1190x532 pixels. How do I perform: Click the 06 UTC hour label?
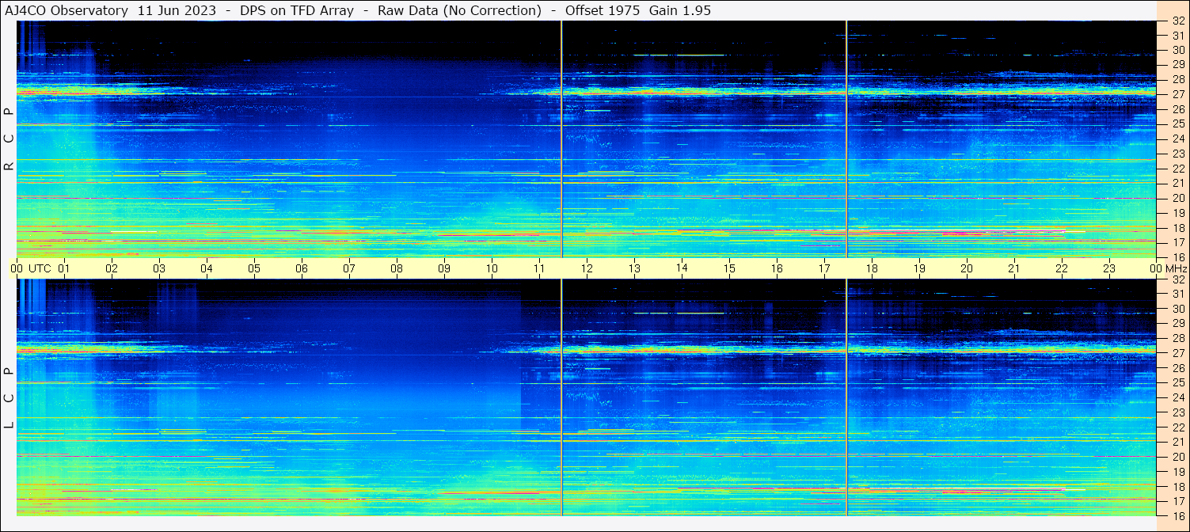coord(302,268)
